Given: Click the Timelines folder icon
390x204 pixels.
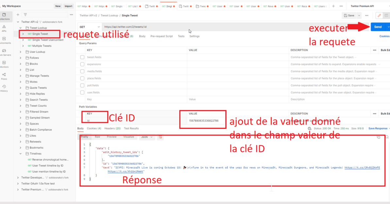Looking at the screenshot, I should tap(27, 154).
